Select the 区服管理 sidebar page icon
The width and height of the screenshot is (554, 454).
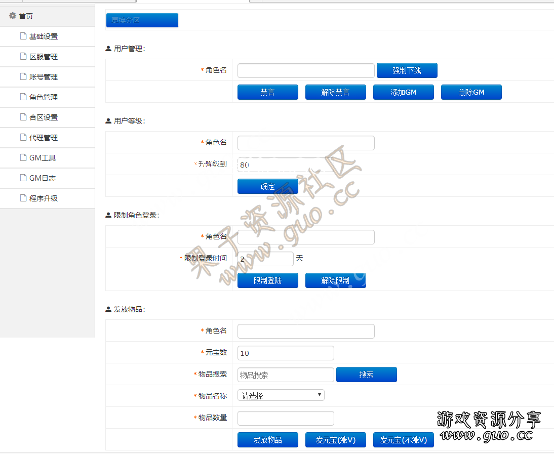point(23,56)
